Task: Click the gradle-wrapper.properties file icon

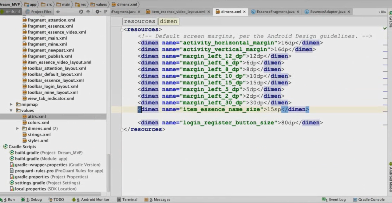Action: (x=12, y=165)
